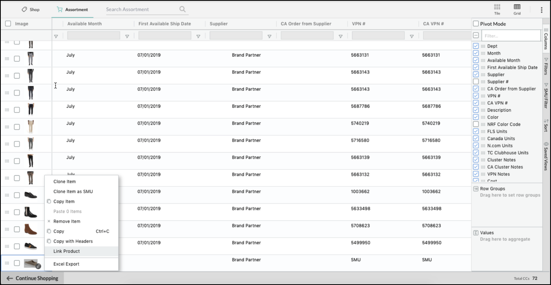This screenshot has width=551, height=285.
Task: Click the search magnifier icon
Action: tap(182, 9)
